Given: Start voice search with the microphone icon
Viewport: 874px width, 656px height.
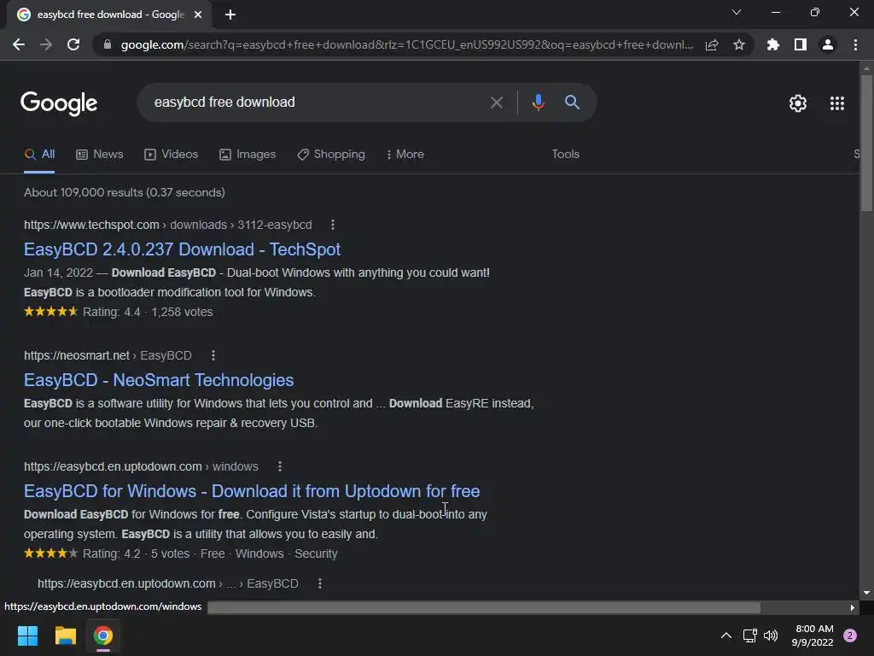Looking at the screenshot, I should pyautogui.click(x=538, y=102).
